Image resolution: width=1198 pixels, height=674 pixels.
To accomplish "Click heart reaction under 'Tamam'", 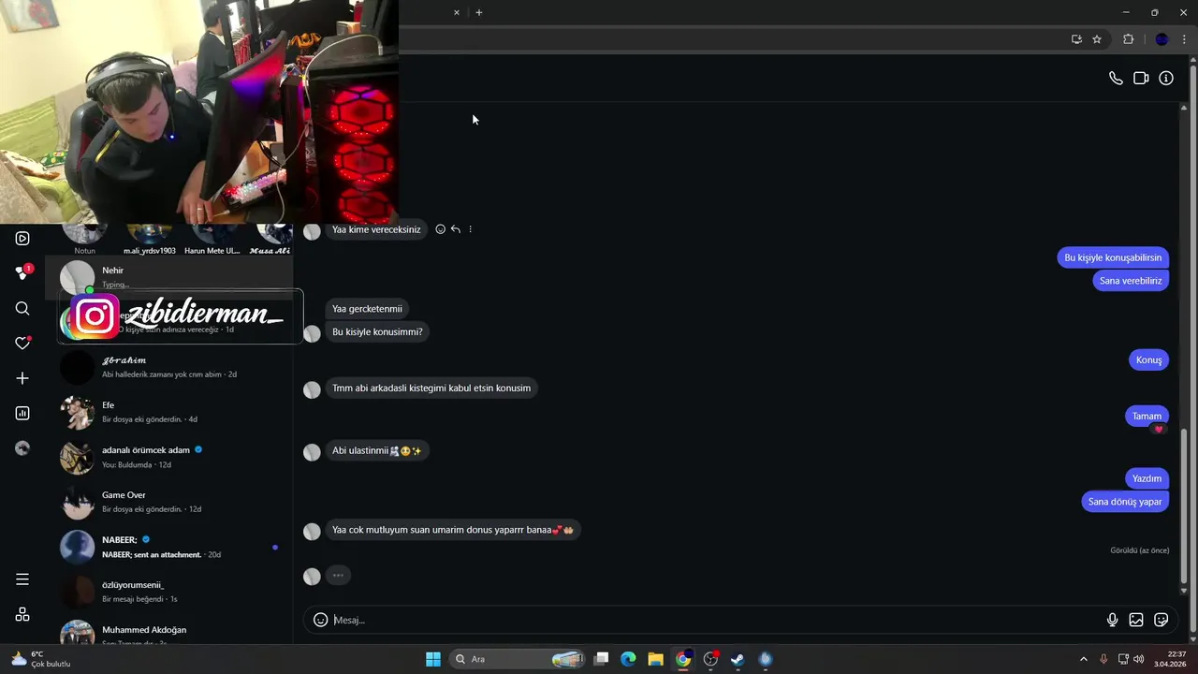I will tap(1159, 430).
